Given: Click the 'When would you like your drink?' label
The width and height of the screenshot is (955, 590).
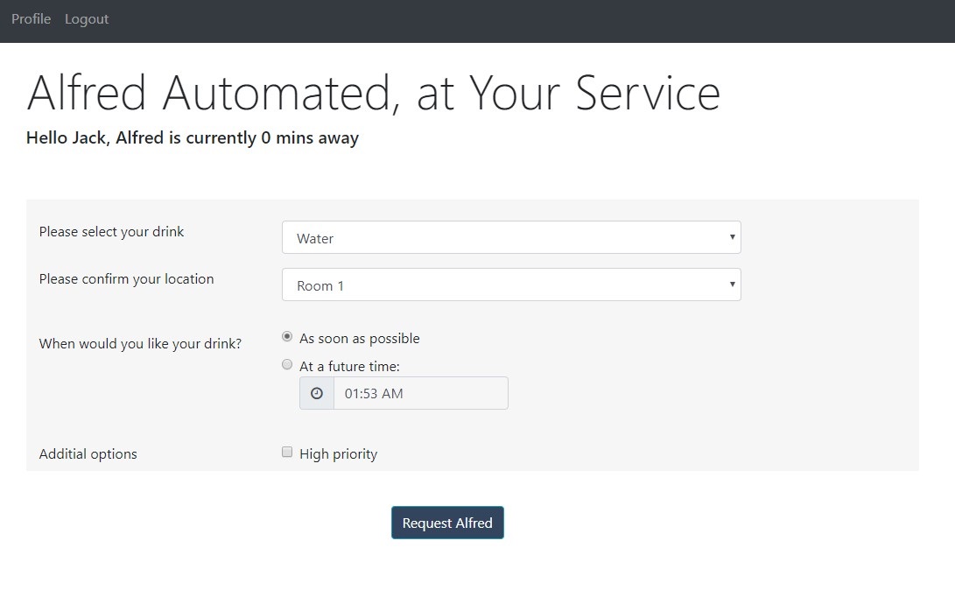Looking at the screenshot, I should click(x=140, y=344).
